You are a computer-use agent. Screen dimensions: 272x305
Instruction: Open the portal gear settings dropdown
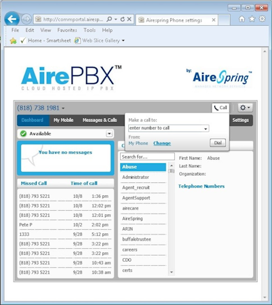[x=245, y=108]
